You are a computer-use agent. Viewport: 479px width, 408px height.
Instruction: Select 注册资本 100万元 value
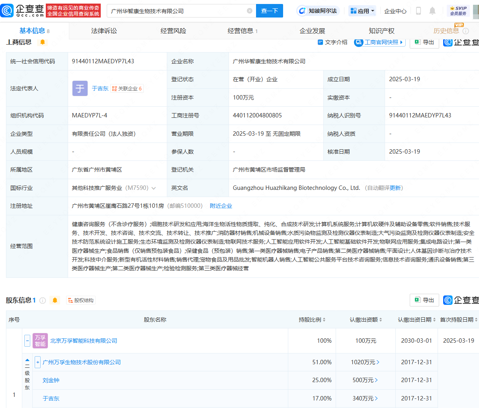(243, 98)
